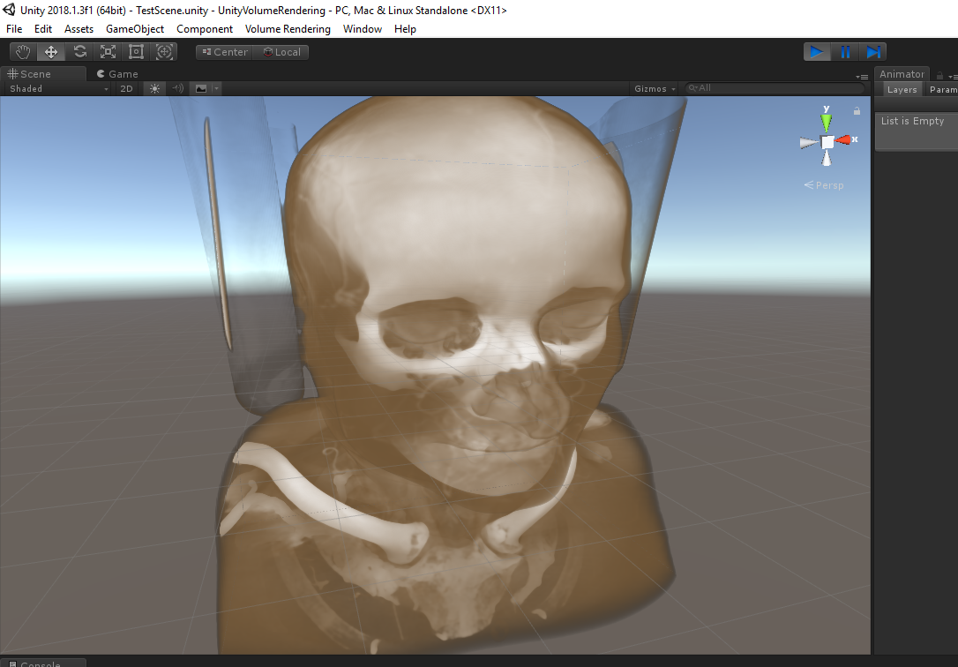The height and width of the screenshot is (667, 958).
Task: Open the Shaded draw mode dropdown
Action: point(58,88)
